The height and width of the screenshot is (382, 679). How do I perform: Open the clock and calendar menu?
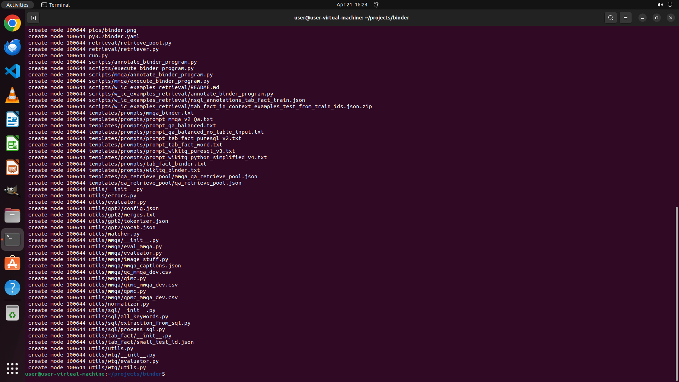pos(352,5)
